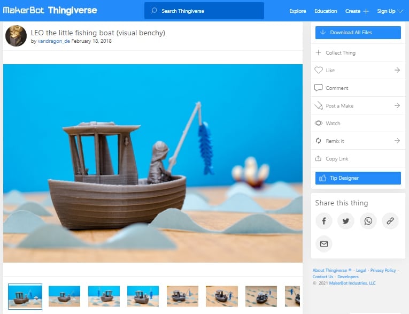Click the Remix it cycle icon

point(318,141)
